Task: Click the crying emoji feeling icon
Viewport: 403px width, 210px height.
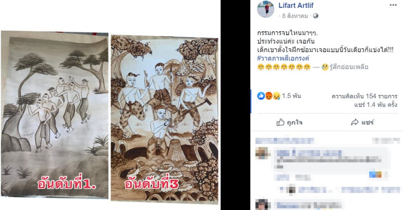Action: [x=325, y=67]
